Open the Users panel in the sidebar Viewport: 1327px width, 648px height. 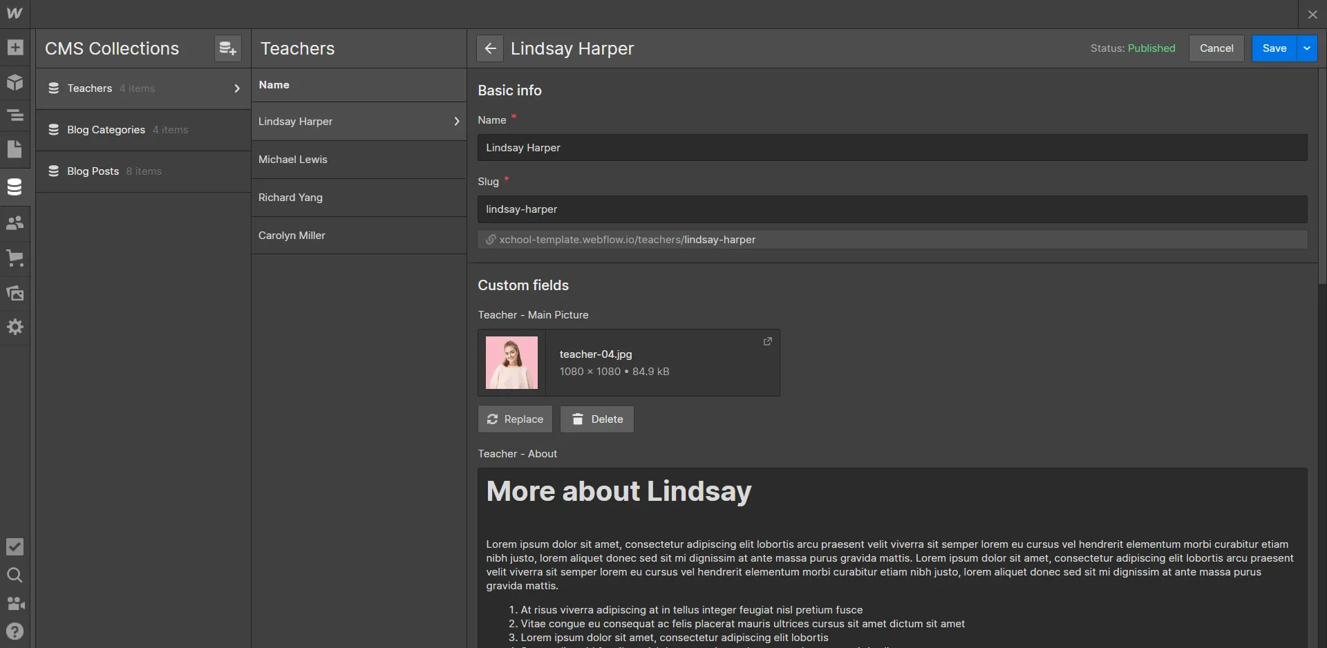pos(15,222)
